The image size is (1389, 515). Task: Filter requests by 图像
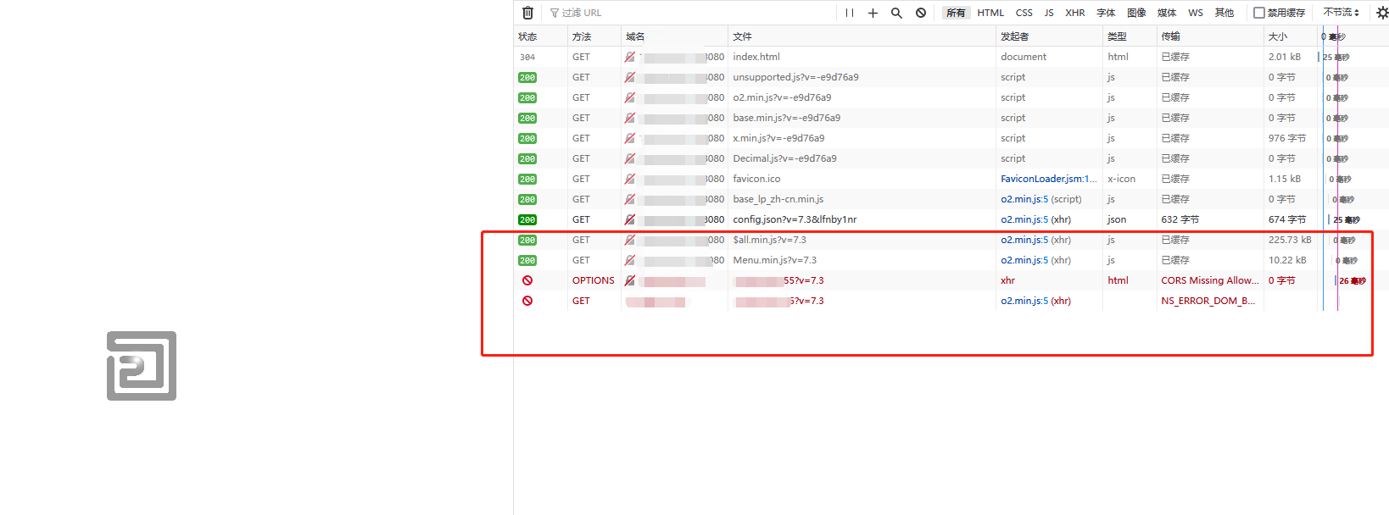1136,13
